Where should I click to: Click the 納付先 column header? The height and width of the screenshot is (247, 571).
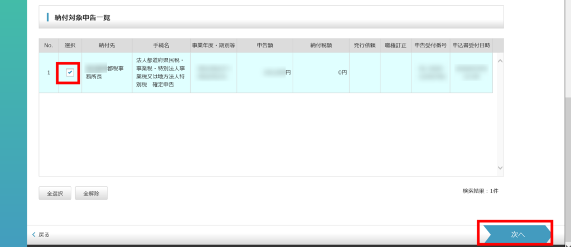(107, 45)
